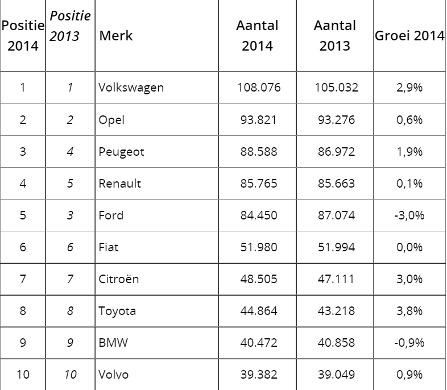Screen dimensions: 447x390
Task: Select the 87.074 cell for Ford
Action: [x=337, y=215]
